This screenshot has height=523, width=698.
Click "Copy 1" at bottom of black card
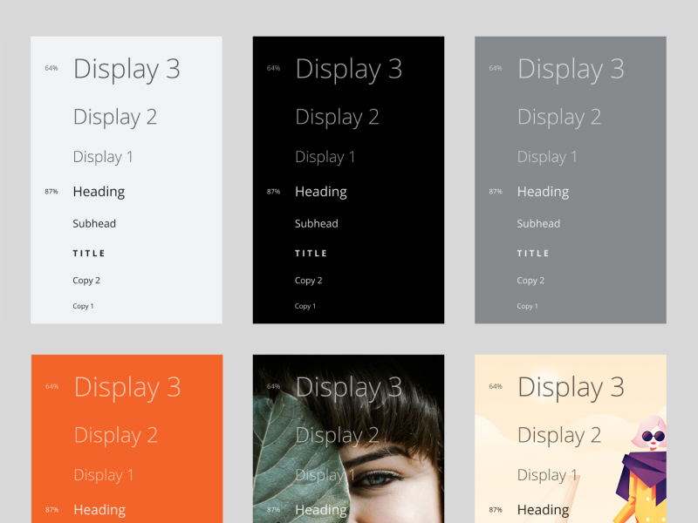pyautogui.click(x=305, y=306)
